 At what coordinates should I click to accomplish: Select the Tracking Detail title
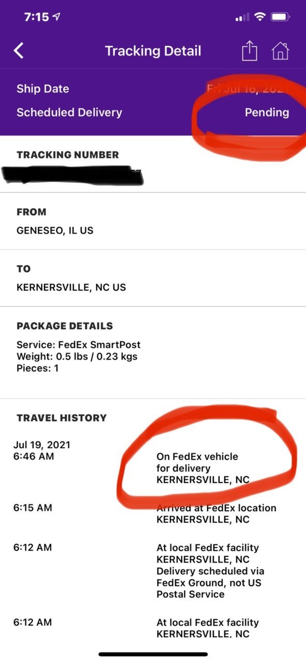[x=153, y=51]
